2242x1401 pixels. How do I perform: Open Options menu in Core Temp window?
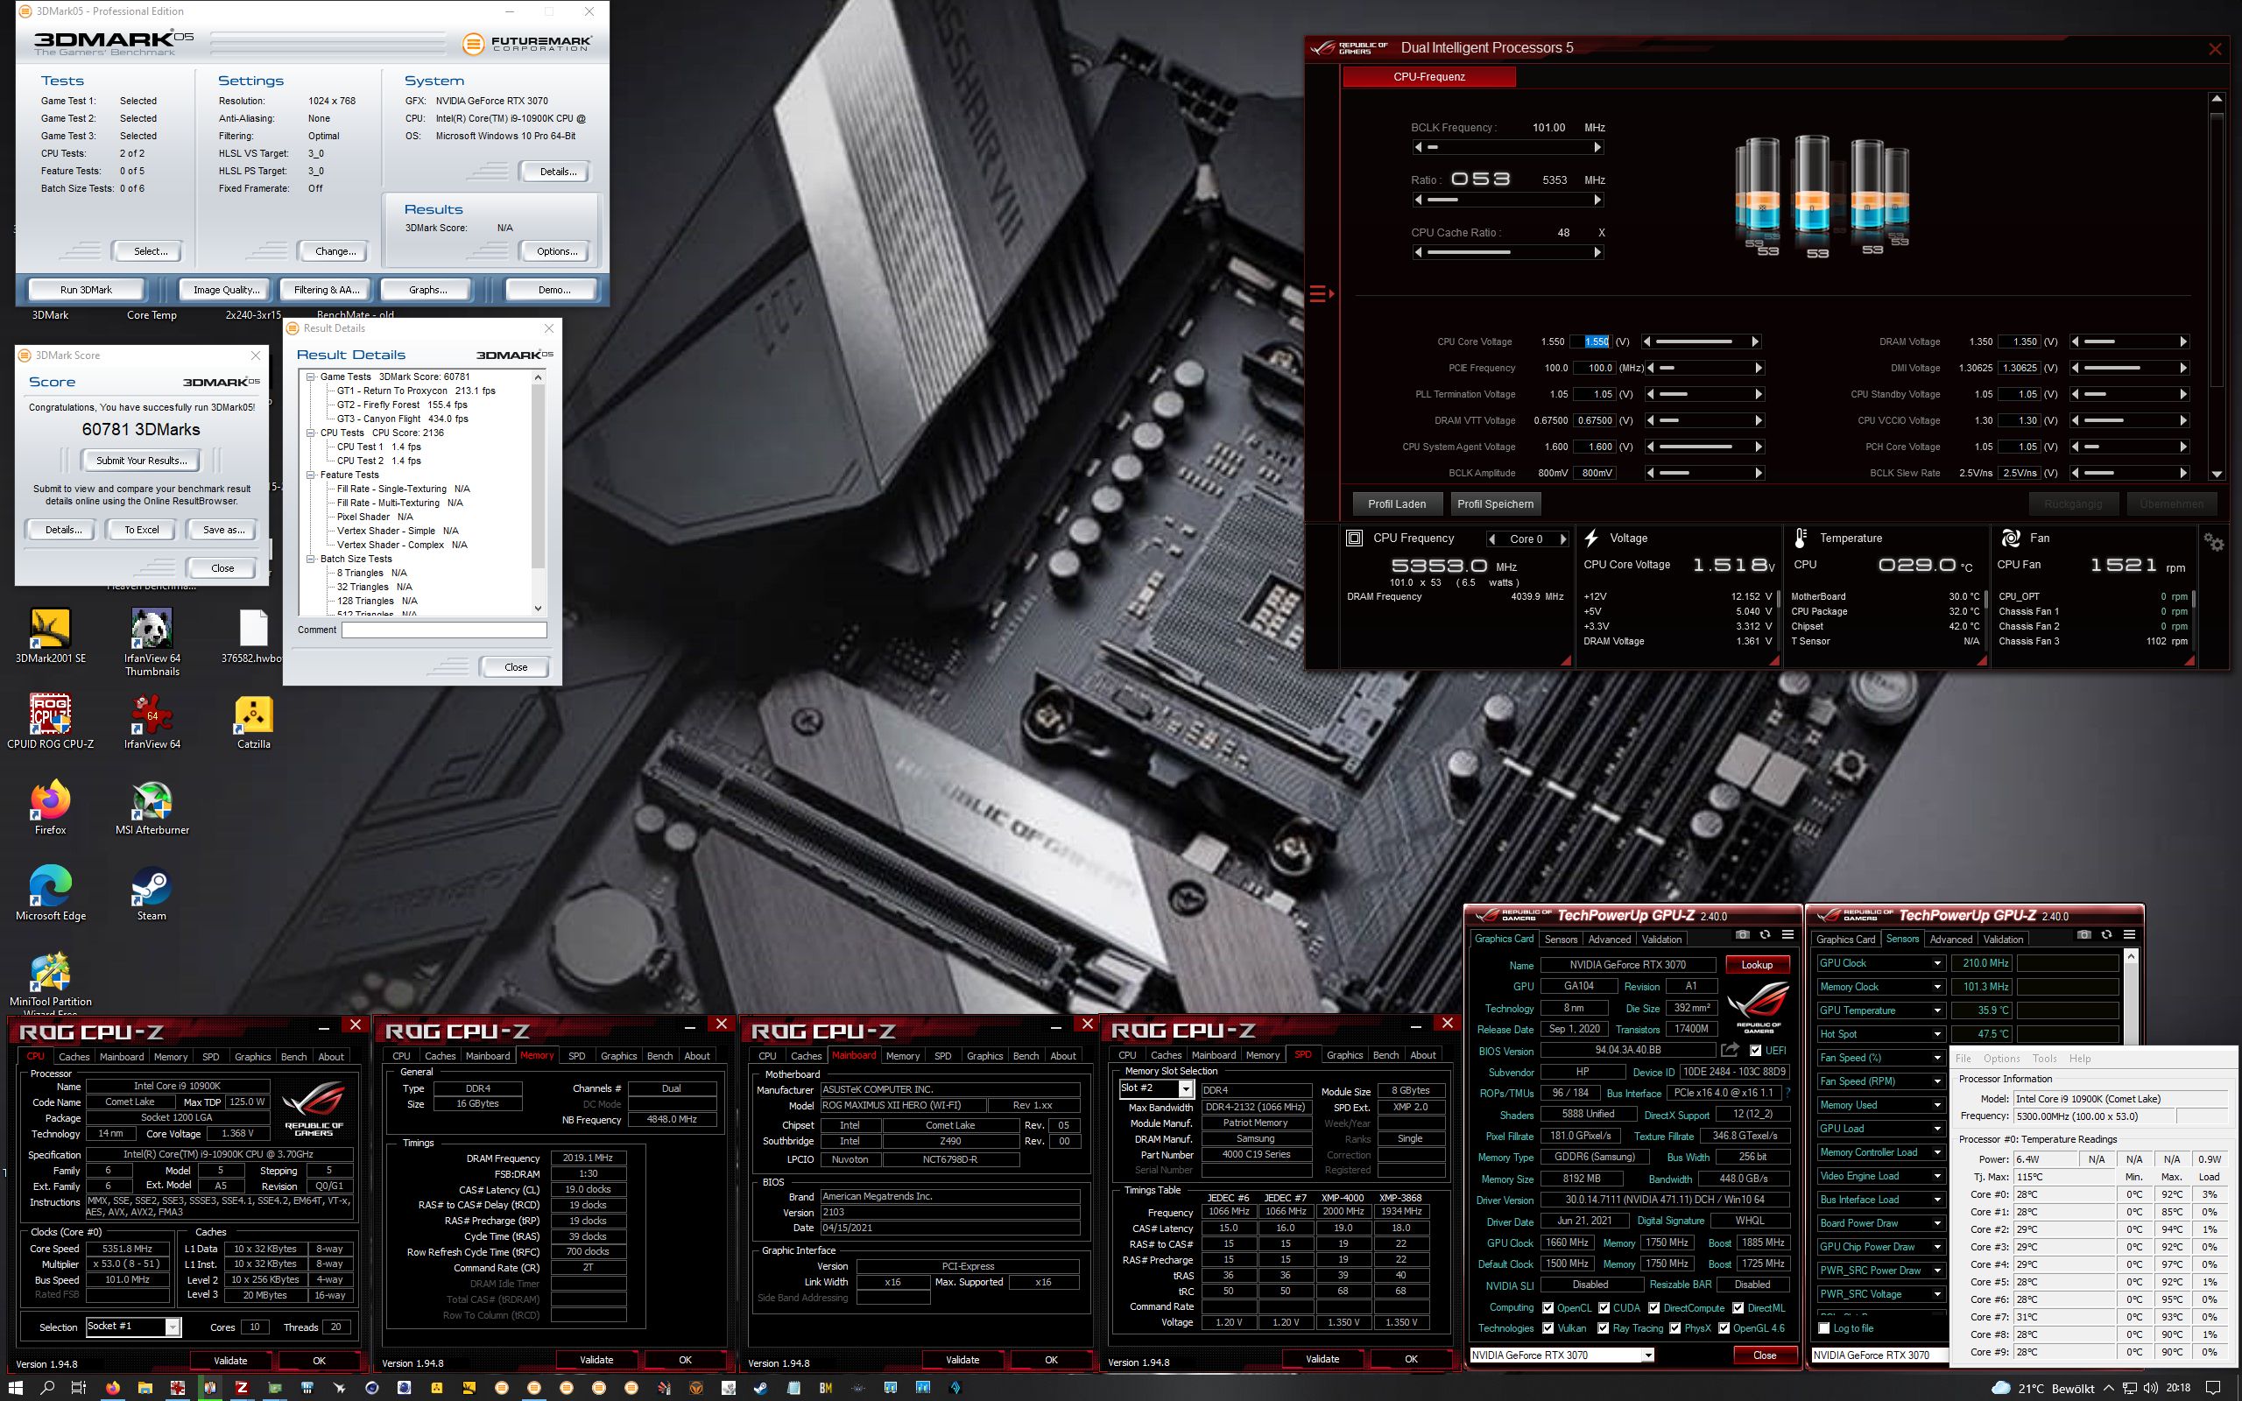[x=2001, y=1058]
